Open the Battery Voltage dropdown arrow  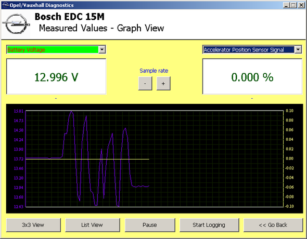[102, 50]
